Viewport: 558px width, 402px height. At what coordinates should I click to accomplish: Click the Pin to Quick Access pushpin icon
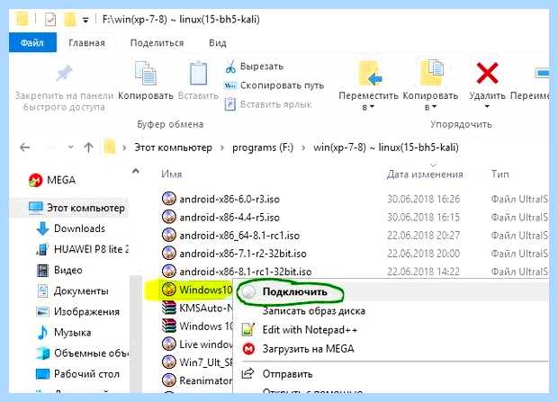tap(64, 73)
